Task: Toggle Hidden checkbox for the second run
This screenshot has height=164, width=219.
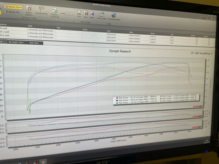Action: [x=197, y=41]
